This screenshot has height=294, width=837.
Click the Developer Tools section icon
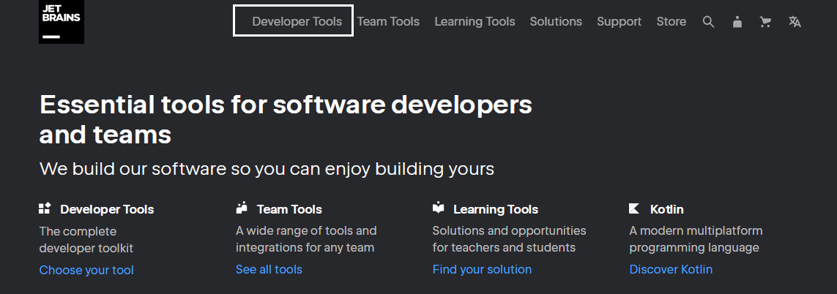click(45, 208)
